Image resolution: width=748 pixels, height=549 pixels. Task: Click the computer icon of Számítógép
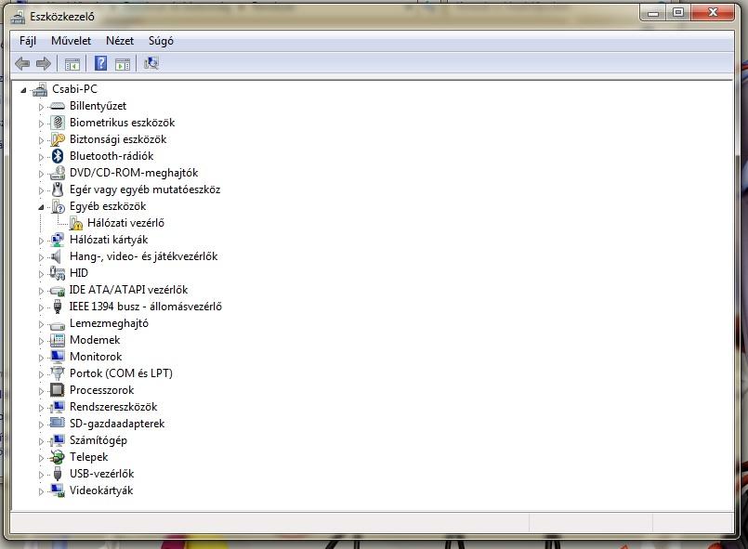58,439
